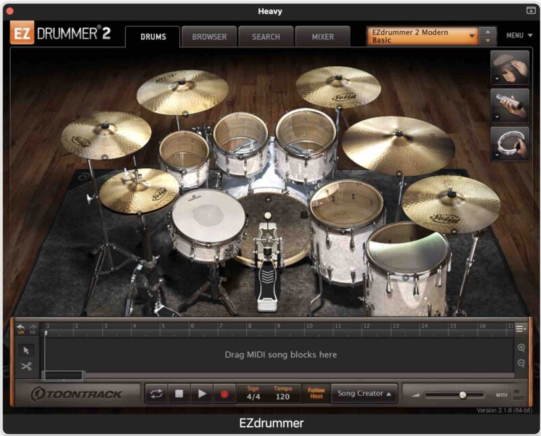Expand the Song Creator panel
This screenshot has height=436, width=541.
pos(364,393)
